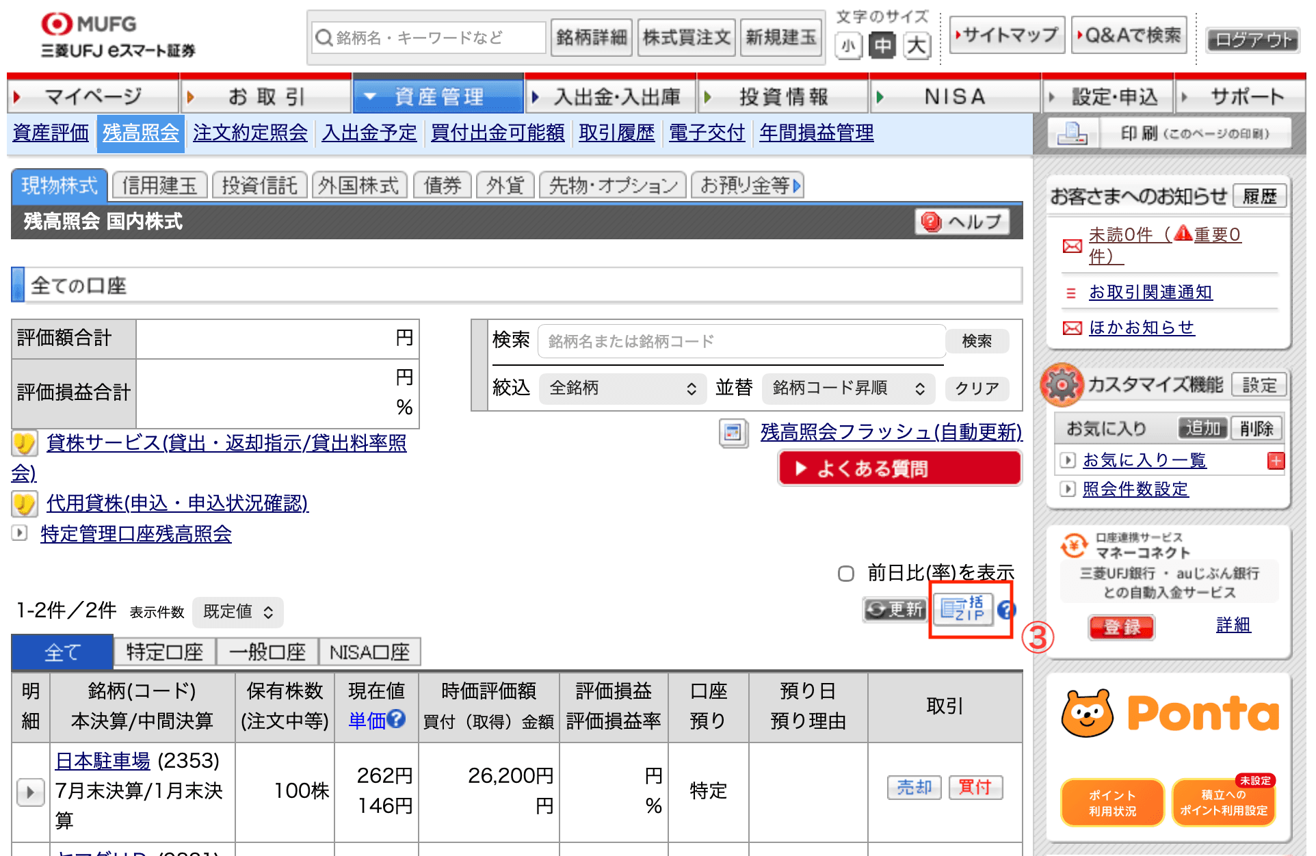This screenshot has width=1316, height=856.
Task: Switch to the 債券 tab
Action: coord(443,185)
